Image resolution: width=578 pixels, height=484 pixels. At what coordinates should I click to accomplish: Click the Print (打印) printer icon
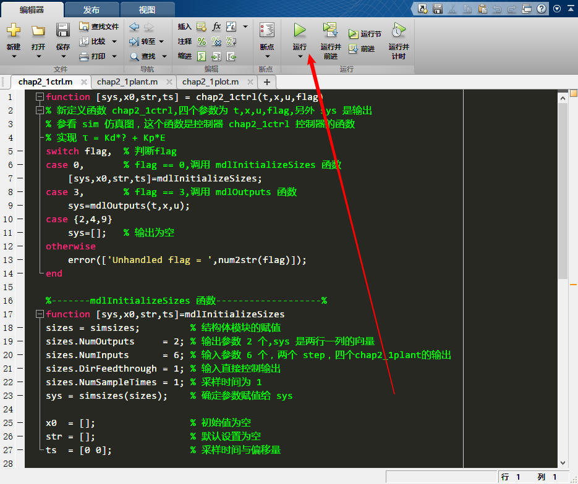tap(84, 56)
